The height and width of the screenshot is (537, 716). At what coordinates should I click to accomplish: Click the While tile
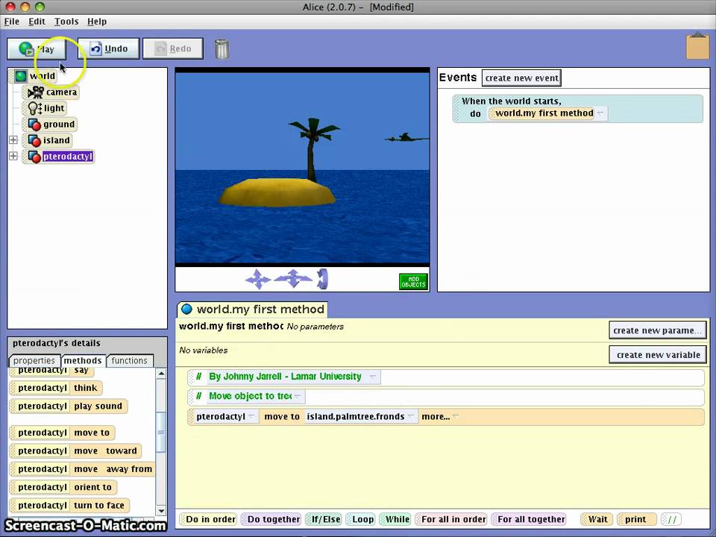(395, 519)
